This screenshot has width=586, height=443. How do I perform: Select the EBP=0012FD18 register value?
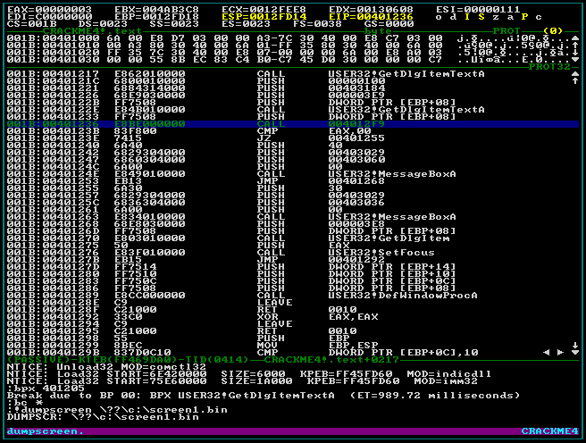(156, 17)
